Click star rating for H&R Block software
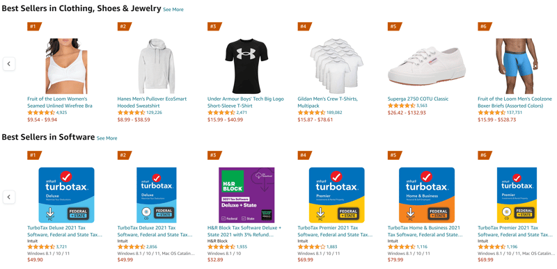The image size is (557, 269). tap(221, 247)
